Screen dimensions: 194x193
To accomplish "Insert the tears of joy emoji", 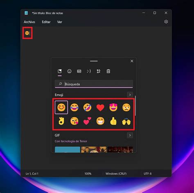I will 74,107.
